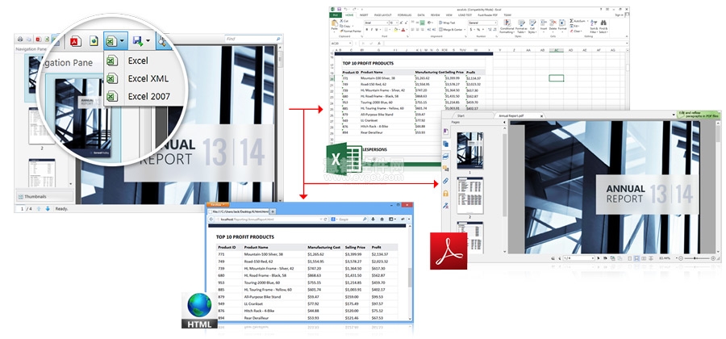Image resolution: width=726 pixels, height=339 pixels.
Task: Select page 1 thumbnail in PDF reader
Action: (x=470, y=150)
